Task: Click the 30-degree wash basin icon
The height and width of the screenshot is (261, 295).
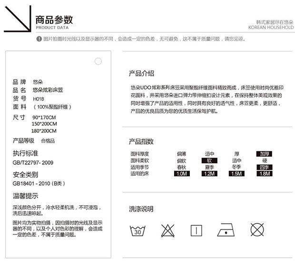Action: coord(138,231)
